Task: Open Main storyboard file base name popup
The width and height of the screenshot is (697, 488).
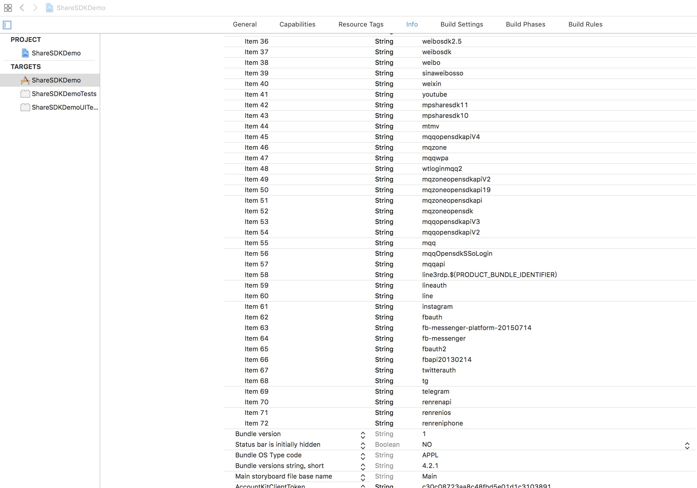Action: pyautogui.click(x=363, y=477)
